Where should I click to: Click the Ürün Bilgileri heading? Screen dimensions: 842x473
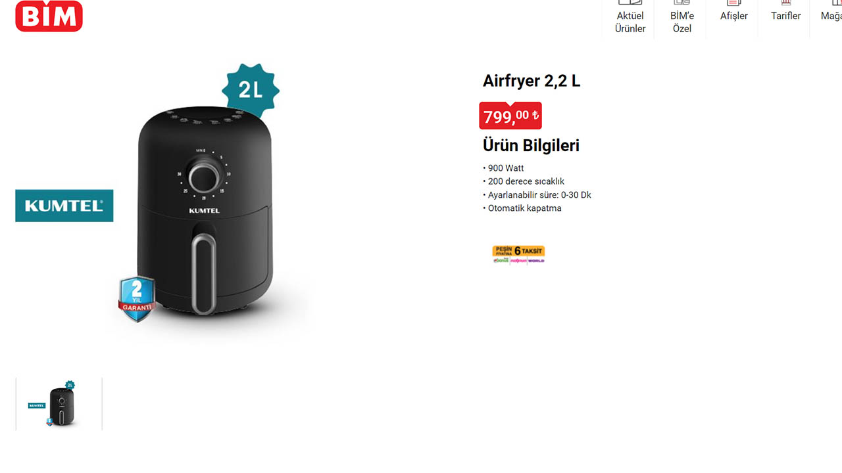tap(531, 145)
